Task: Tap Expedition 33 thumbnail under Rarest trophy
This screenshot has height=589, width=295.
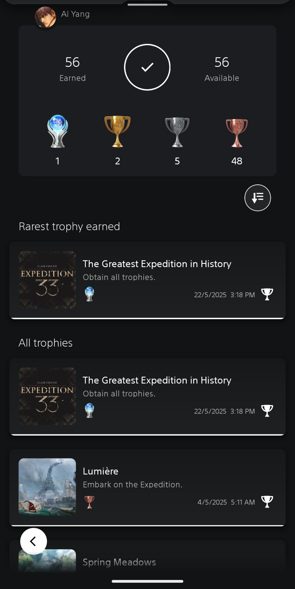Action: [47, 279]
